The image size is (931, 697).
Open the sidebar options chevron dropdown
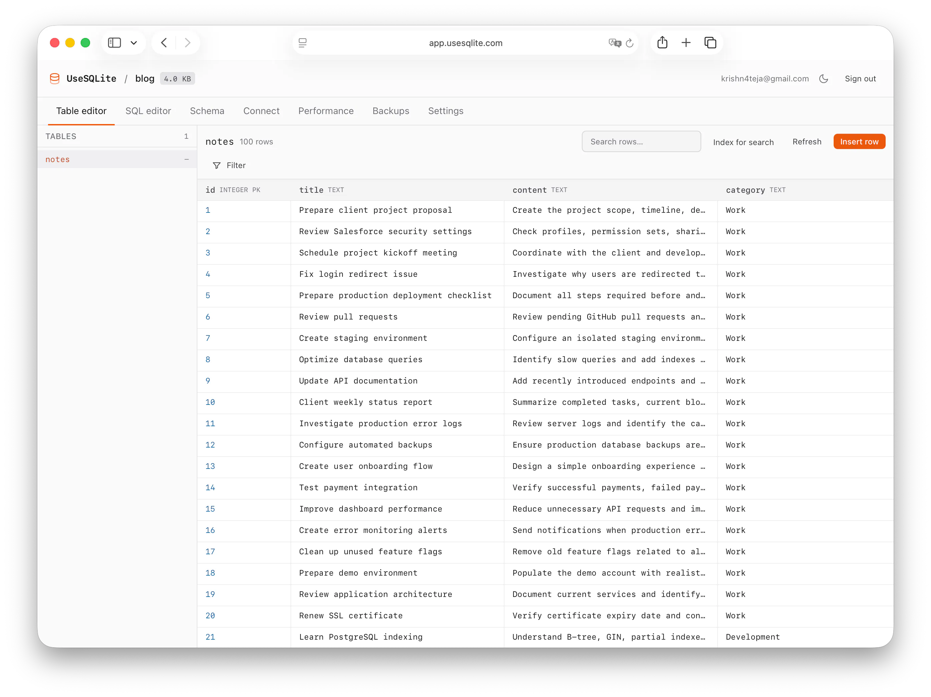pyautogui.click(x=134, y=43)
